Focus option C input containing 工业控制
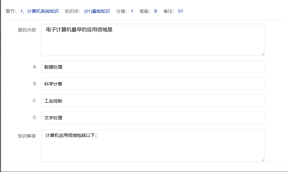 pos(153,101)
